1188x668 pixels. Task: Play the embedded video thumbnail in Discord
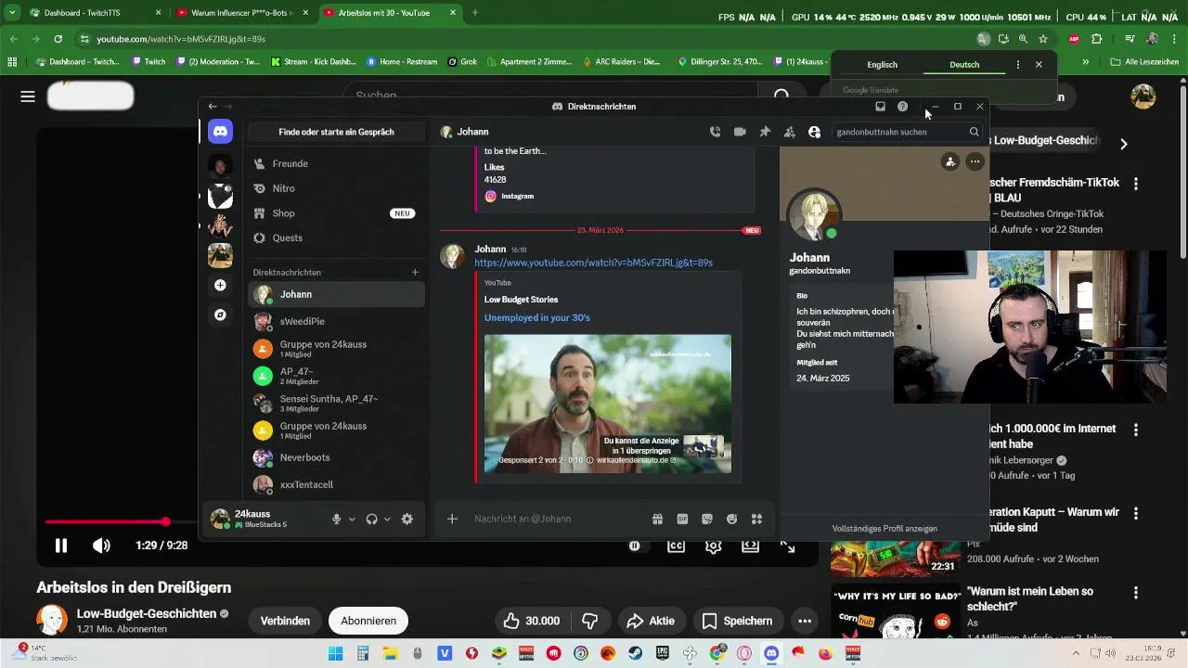[607, 404]
